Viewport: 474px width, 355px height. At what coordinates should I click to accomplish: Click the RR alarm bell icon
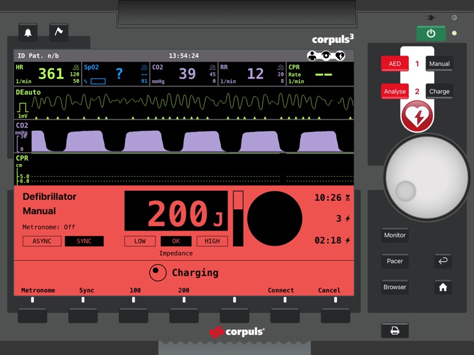[281, 67]
